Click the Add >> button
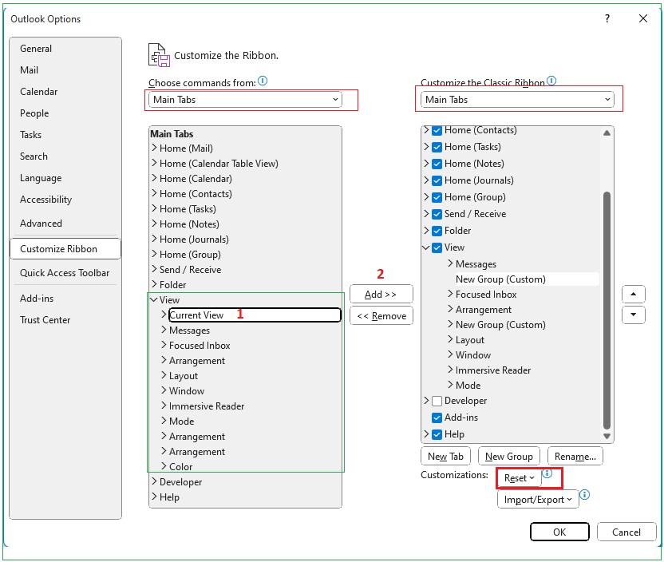Viewport: 664px width, 562px height. click(381, 295)
